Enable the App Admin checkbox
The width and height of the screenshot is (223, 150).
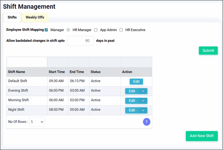96,30
